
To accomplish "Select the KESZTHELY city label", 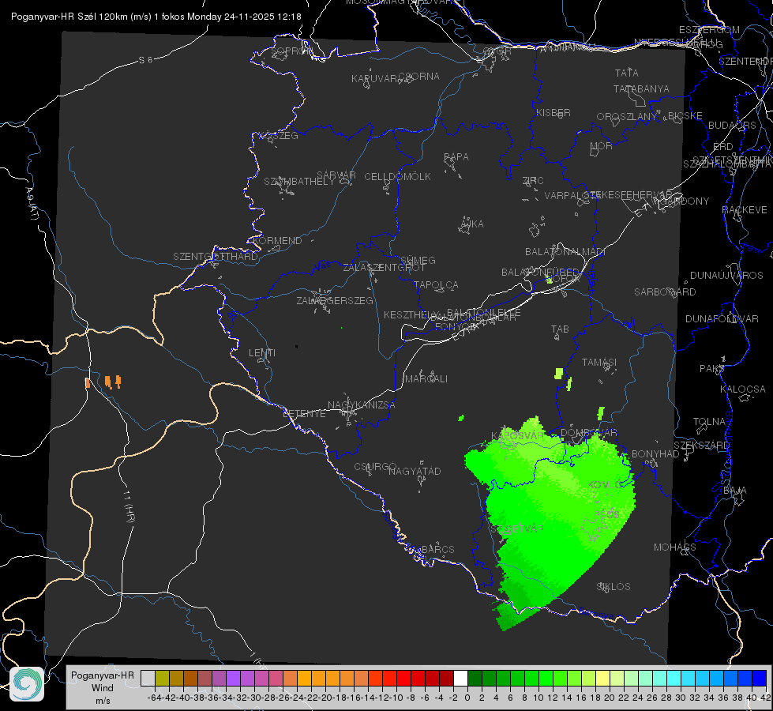I will pos(411,314).
